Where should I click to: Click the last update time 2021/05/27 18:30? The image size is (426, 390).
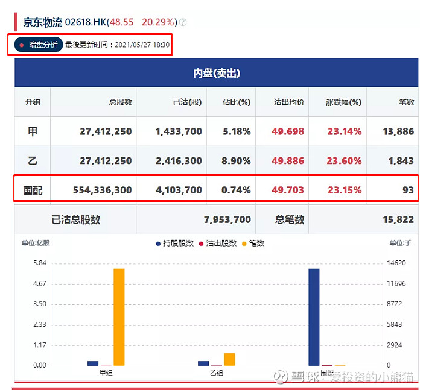pyautogui.click(x=142, y=45)
